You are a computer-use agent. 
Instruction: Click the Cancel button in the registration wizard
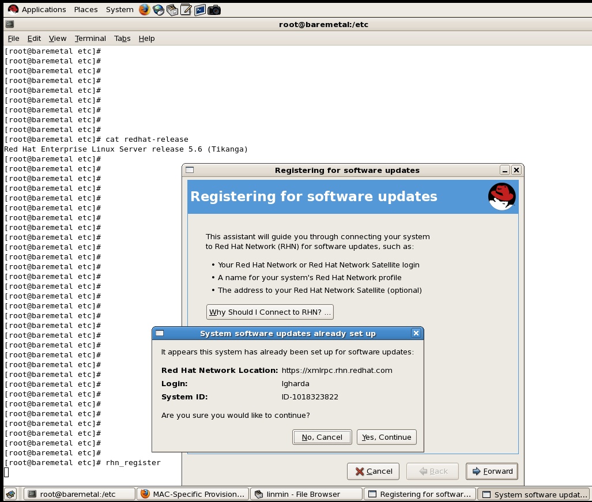click(x=373, y=471)
